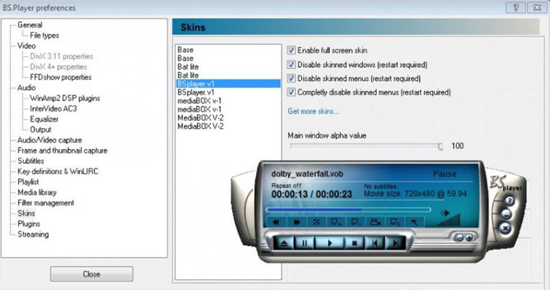Adjust the main window alpha value slider

pos(439,145)
